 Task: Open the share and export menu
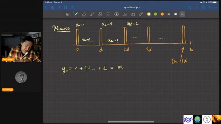pos(72,7)
